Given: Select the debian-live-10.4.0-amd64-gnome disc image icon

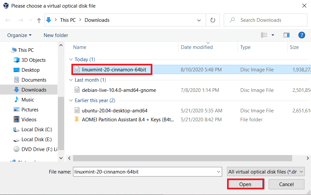Looking at the screenshot, I should [77, 90].
